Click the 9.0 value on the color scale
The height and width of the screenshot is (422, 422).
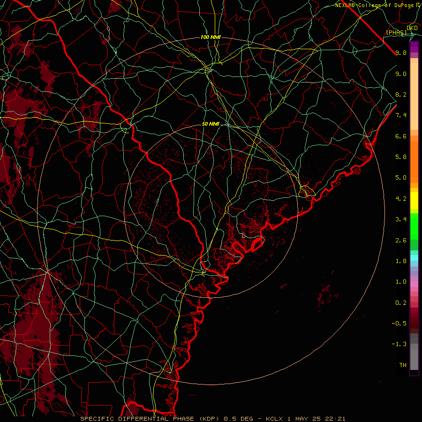[x=401, y=74]
